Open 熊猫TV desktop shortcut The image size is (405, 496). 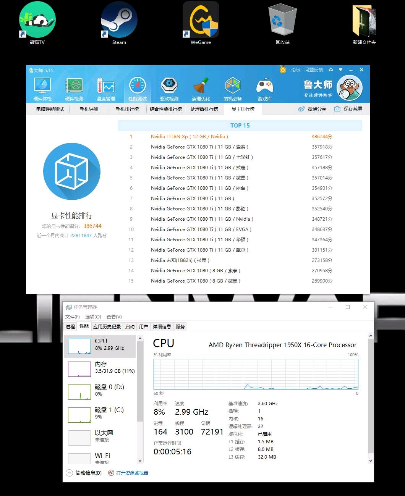(37, 23)
